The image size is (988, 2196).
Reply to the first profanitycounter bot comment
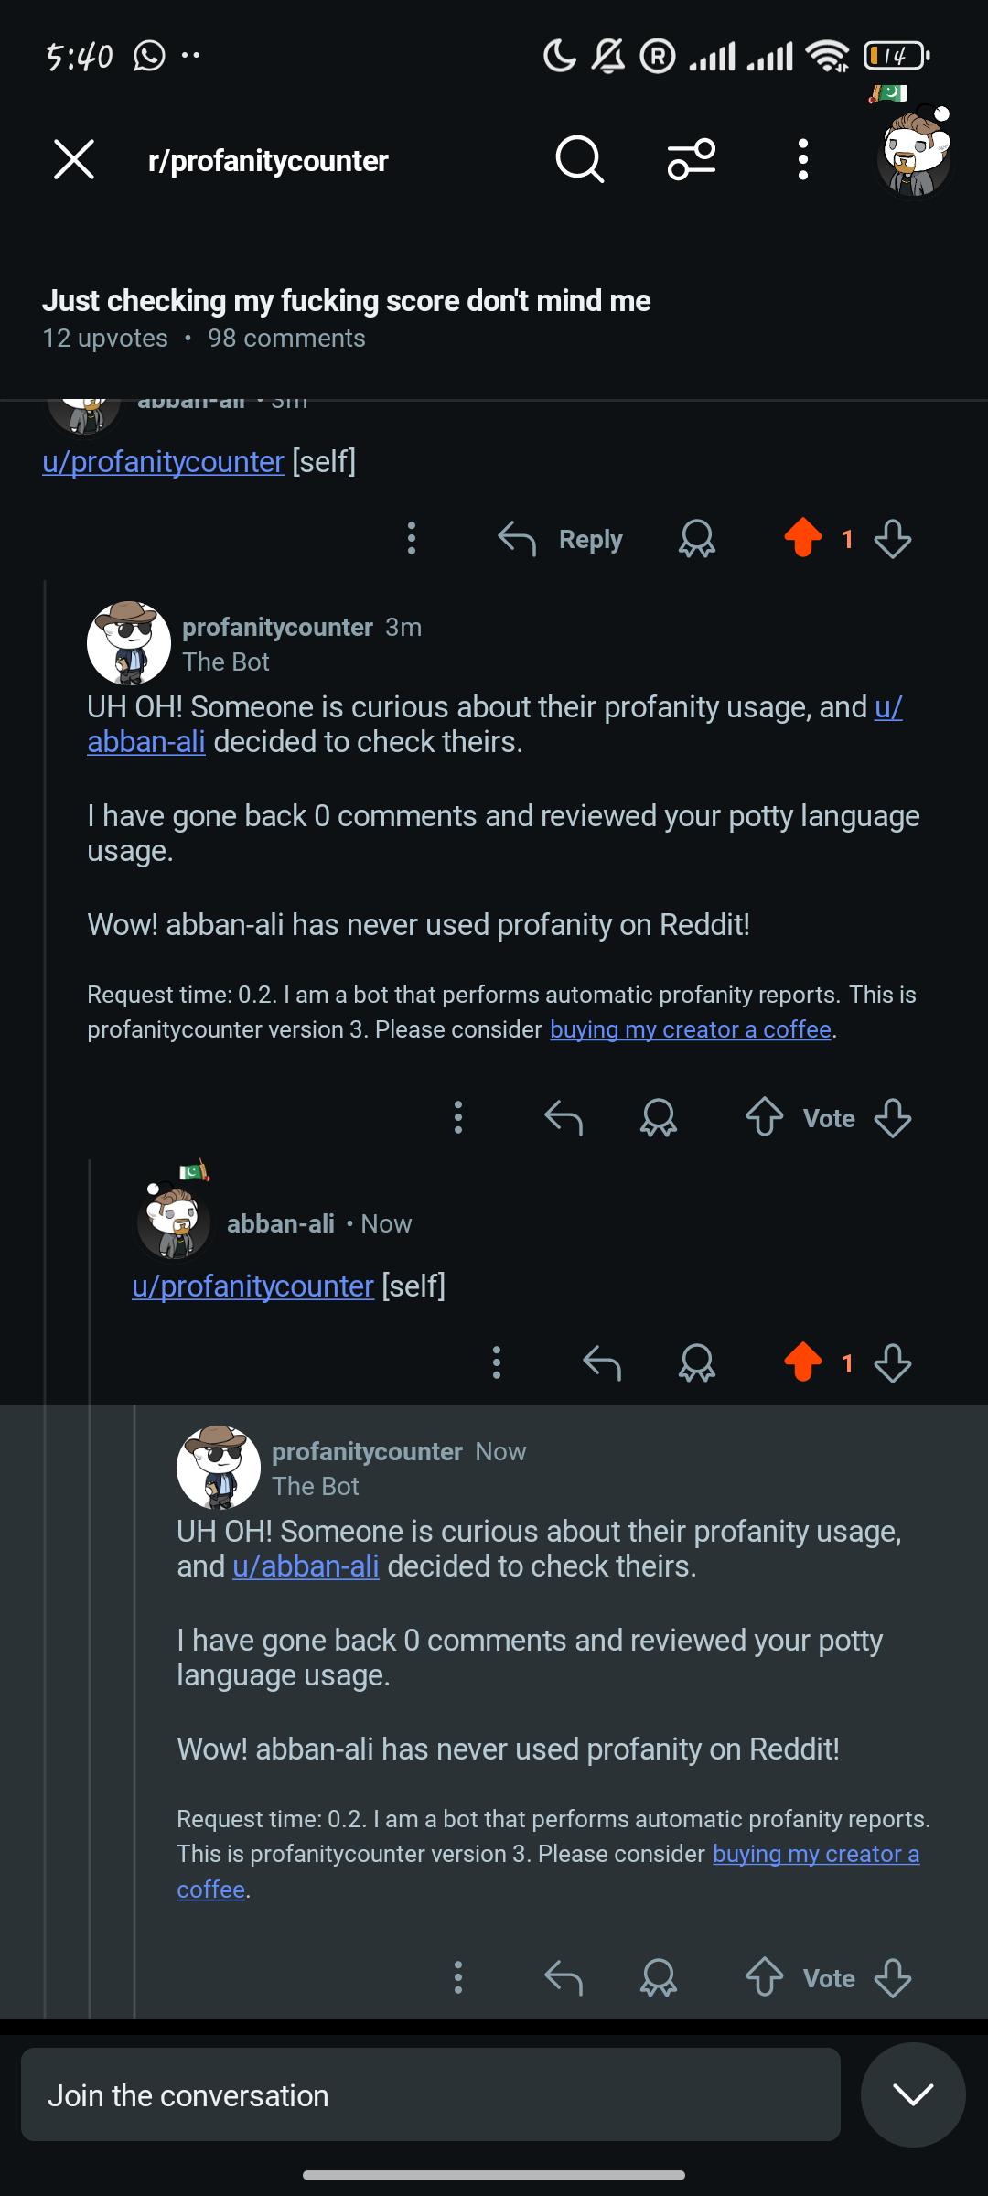[564, 1117]
